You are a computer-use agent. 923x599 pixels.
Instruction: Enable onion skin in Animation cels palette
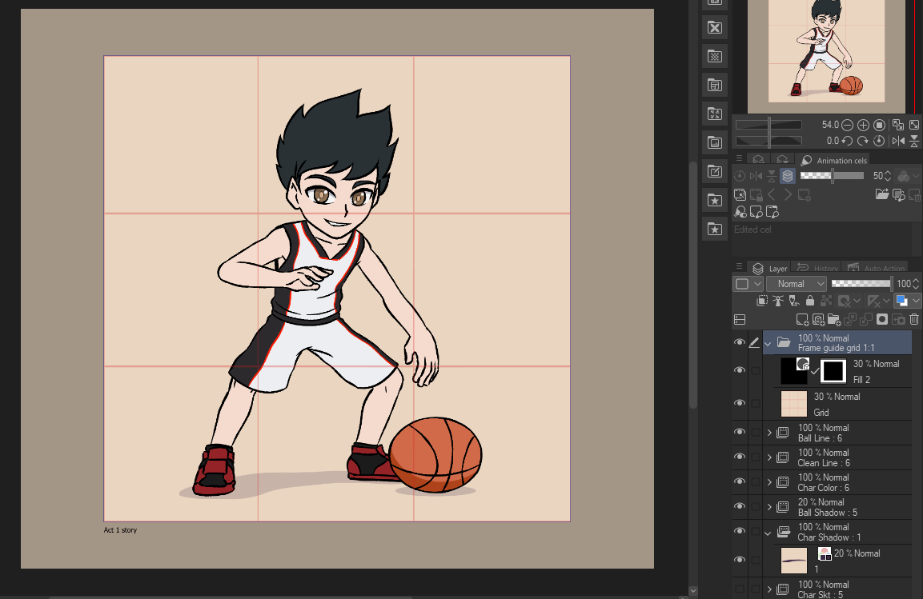point(789,175)
